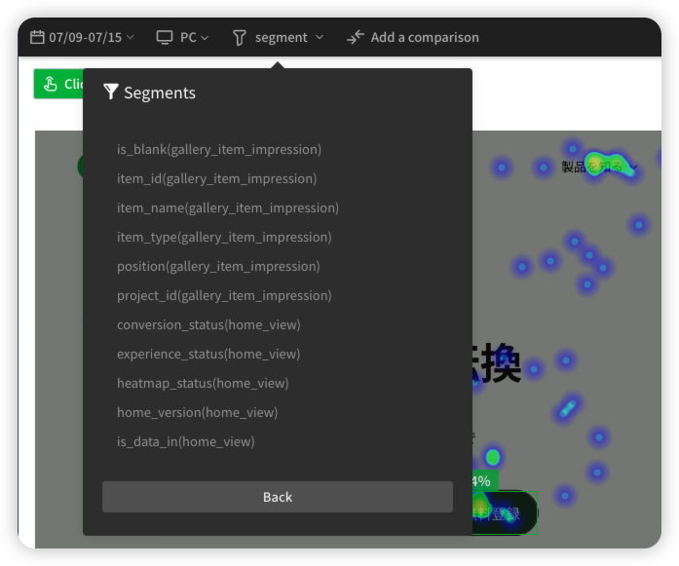The height and width of the screenshot is (566, 679).
Task: Toggle the segment dropdown chevron
Action: click(x=320, y=37)
